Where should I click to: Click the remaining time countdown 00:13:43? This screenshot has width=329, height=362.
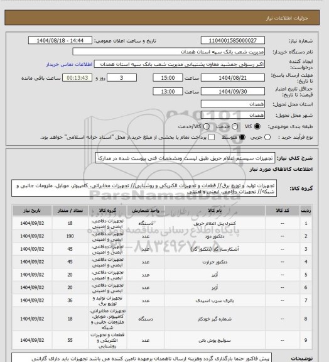tap(77, 78)
